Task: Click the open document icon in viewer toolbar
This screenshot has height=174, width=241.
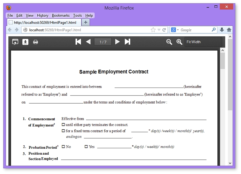Action: click(x=15, y=42)
